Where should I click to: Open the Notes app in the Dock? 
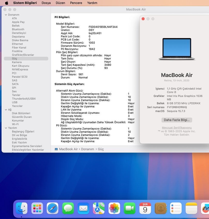(x=191, y=208)
